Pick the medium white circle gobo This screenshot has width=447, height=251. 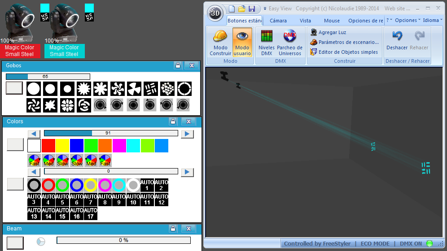tap(50, 89)
